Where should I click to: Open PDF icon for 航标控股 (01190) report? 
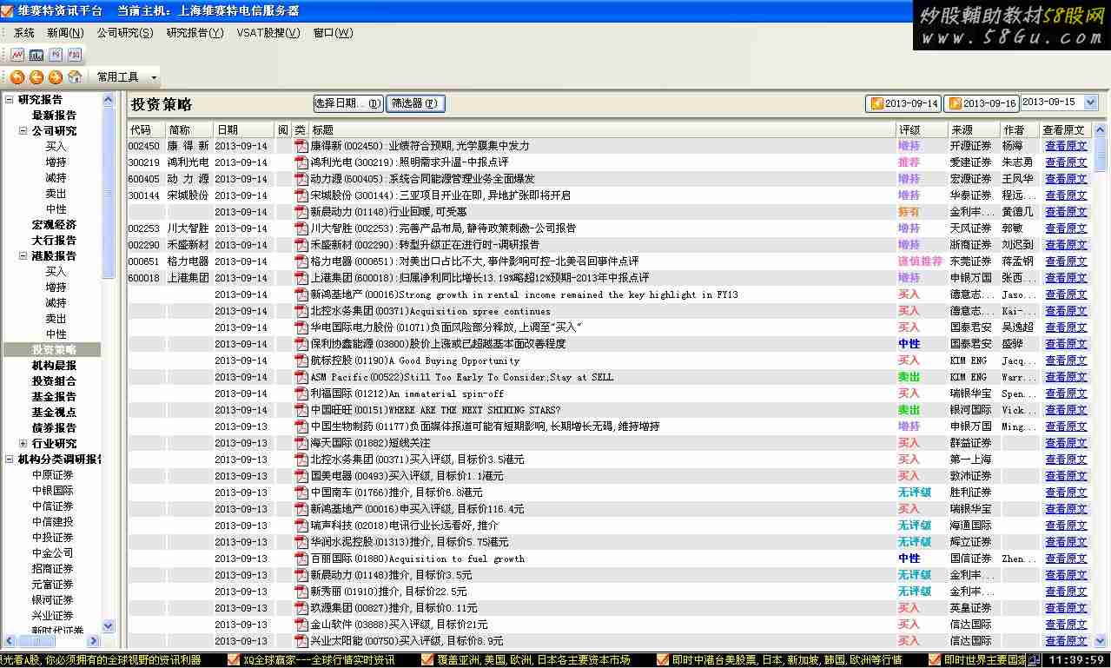[302, 360]
